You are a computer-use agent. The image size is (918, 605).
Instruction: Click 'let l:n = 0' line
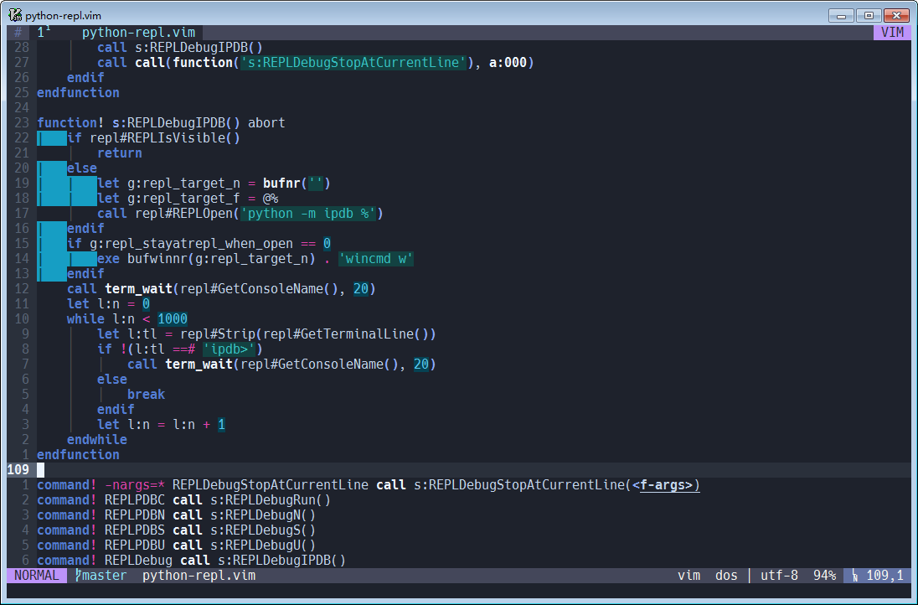pos(108,303)
